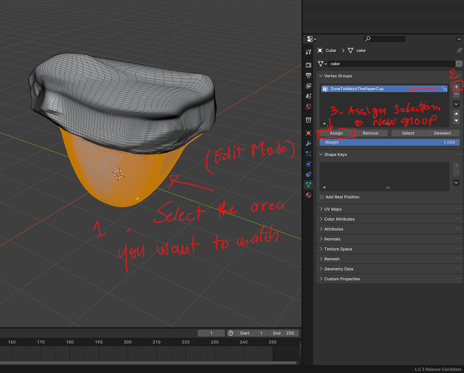The width and height of the screenshot is (464, 373).
Task: Click the properties search field
Action: point(385,39)
